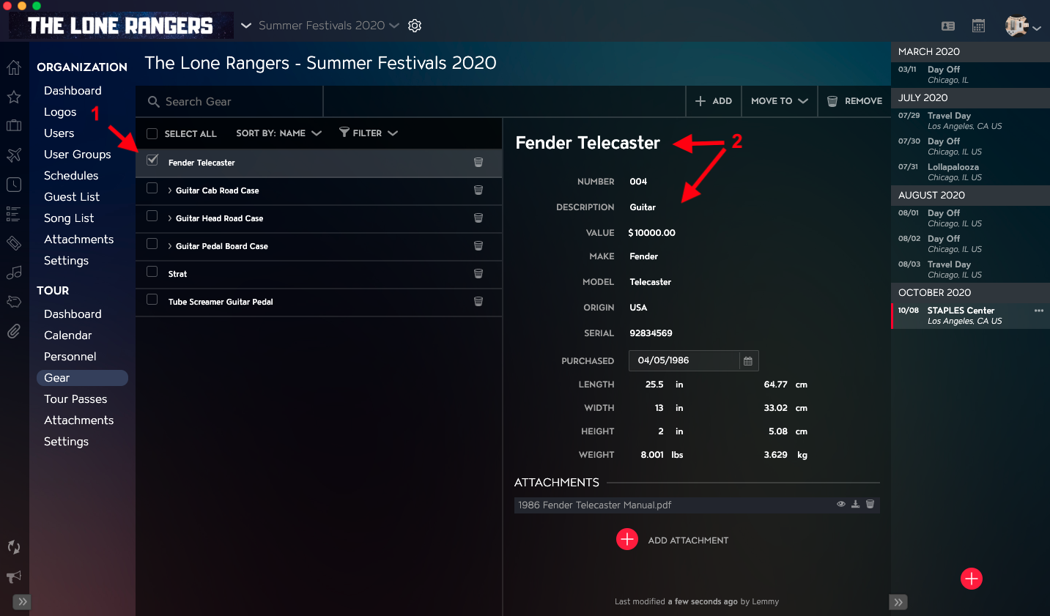Delete Strat with its trash icon
1050x616 pixels.
coord(478,273)
